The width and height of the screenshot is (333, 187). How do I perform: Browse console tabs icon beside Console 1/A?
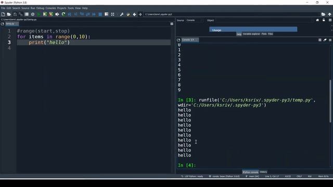pyautogui.click(x=178, y=40)
